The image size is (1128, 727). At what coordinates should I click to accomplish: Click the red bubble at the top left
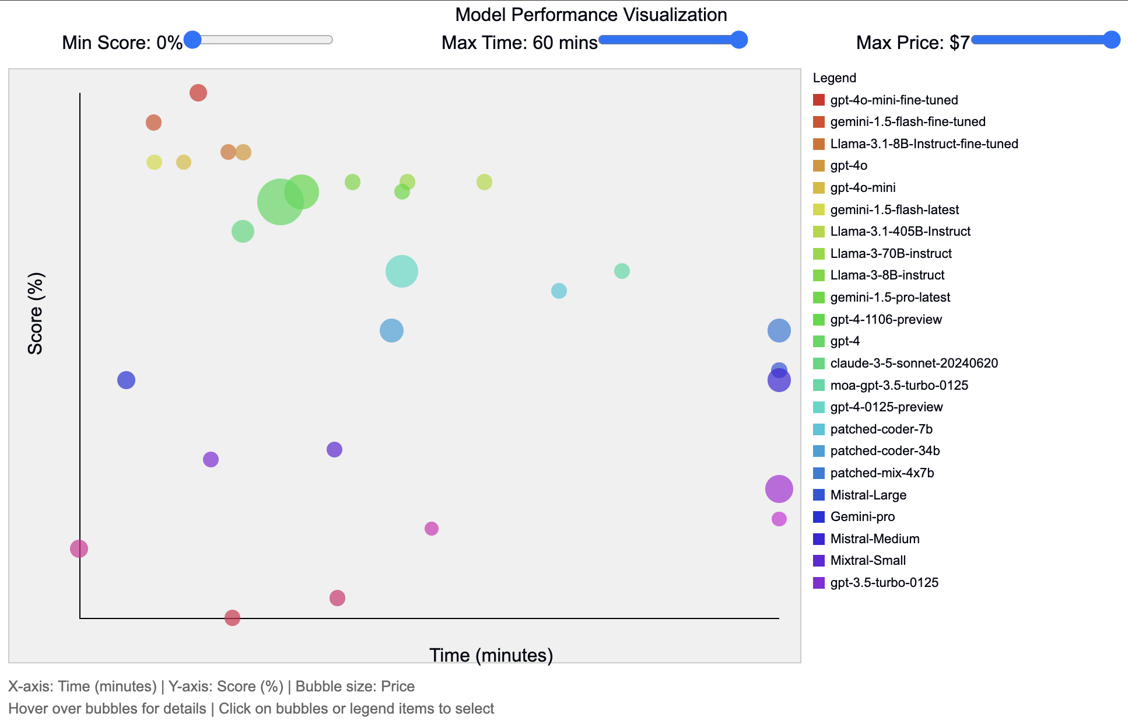point(198,92)
